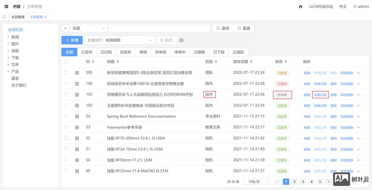The image size is (372, 190).
Task: Toggle the hamburger sidebar menu icon
Action: 6,6
